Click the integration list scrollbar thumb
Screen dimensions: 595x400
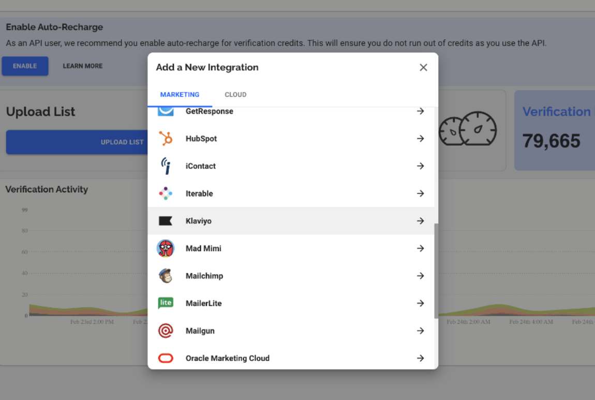click(436, 271)
